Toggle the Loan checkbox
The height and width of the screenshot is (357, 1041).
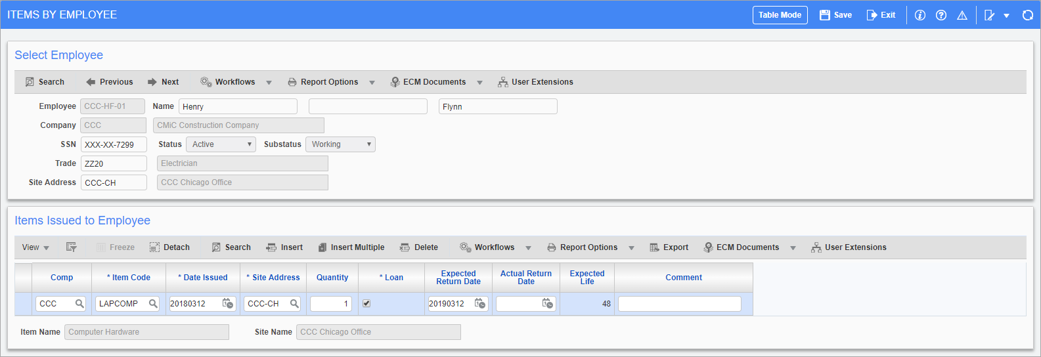(x=366, y=303)
